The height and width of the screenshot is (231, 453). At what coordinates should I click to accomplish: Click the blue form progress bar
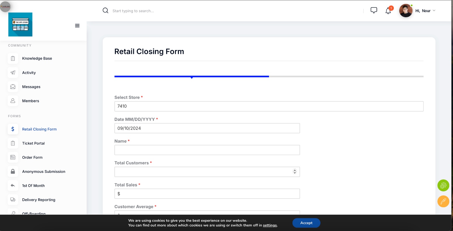pyautogui.click(x=192, y=76)
